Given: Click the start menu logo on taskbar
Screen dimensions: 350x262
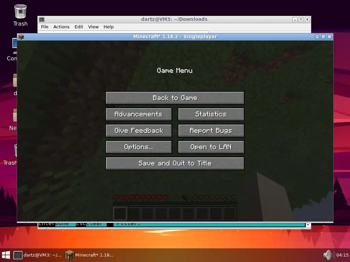Looking at the screenshot, I should tap(6, 255).
